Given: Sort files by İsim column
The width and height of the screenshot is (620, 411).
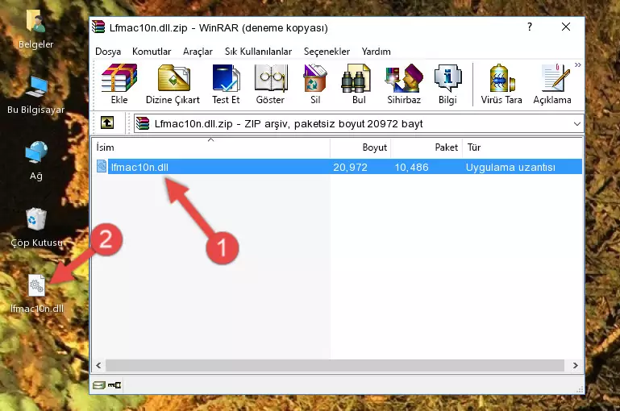Looking at the screenshot, I should (211, 147).
